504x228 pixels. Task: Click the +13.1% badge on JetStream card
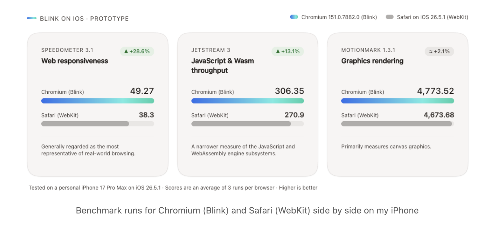click(x=288, y=51)
